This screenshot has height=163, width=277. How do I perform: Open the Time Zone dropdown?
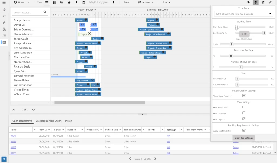click(243, 14)
